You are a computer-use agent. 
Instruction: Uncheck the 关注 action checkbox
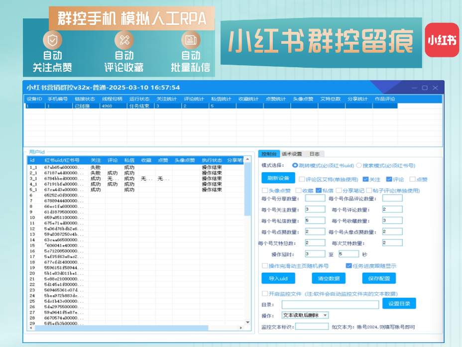pos(365,179)
